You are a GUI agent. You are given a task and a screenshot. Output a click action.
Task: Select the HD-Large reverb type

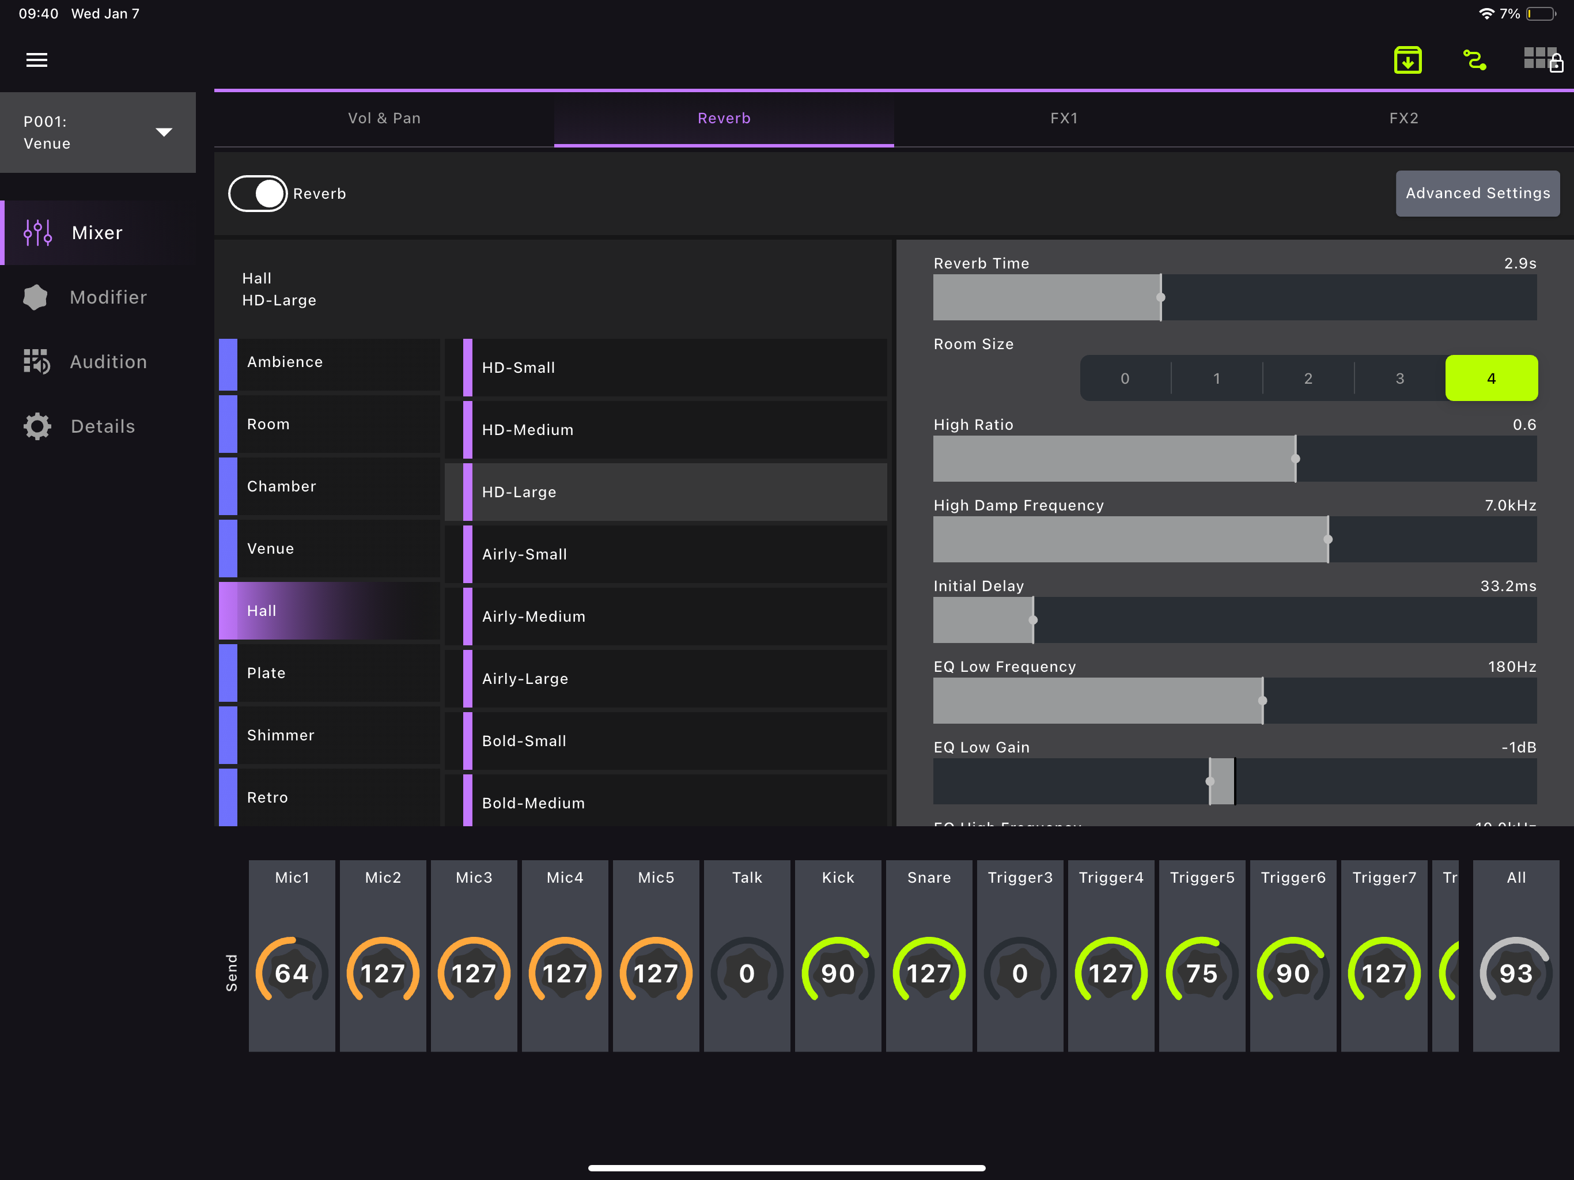point(666,492)
